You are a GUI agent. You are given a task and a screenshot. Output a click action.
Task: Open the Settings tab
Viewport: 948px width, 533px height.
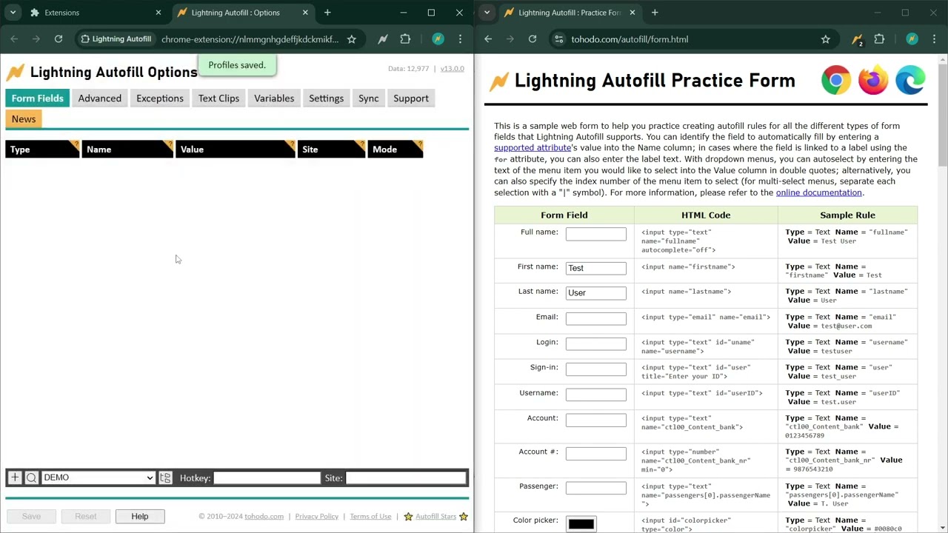point(326,98)
